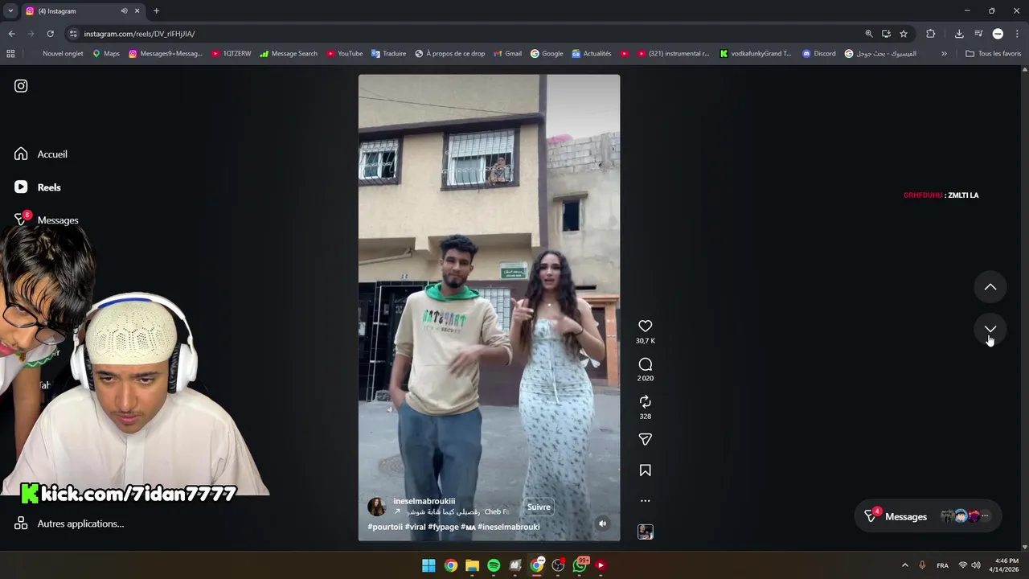
Task: Open Reels in Instagram sidebar
Action: pyautogui.click(x=38, y=187)
